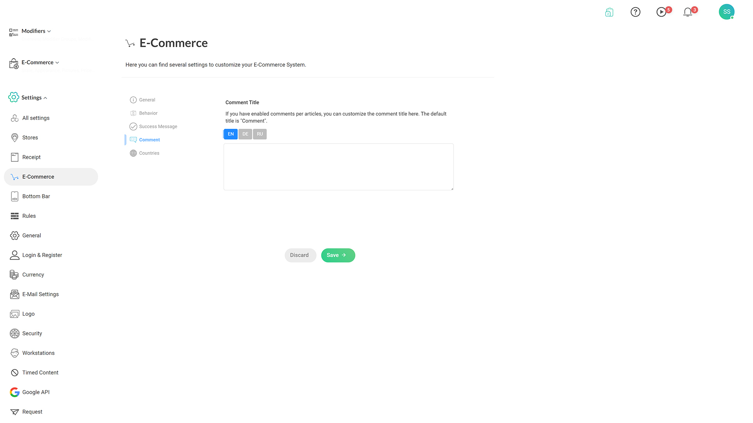The height and width of the screenshot is (423, 753).
Task: Click the SS user avatar
Action: tap(726, 12)
